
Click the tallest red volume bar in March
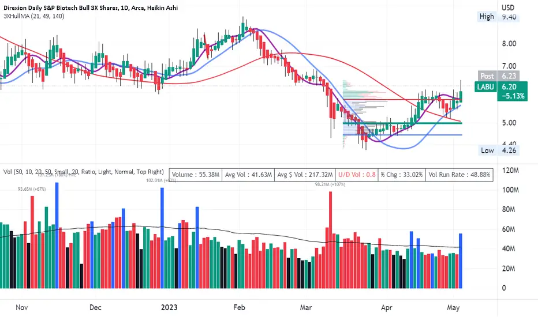click(330, 240)
